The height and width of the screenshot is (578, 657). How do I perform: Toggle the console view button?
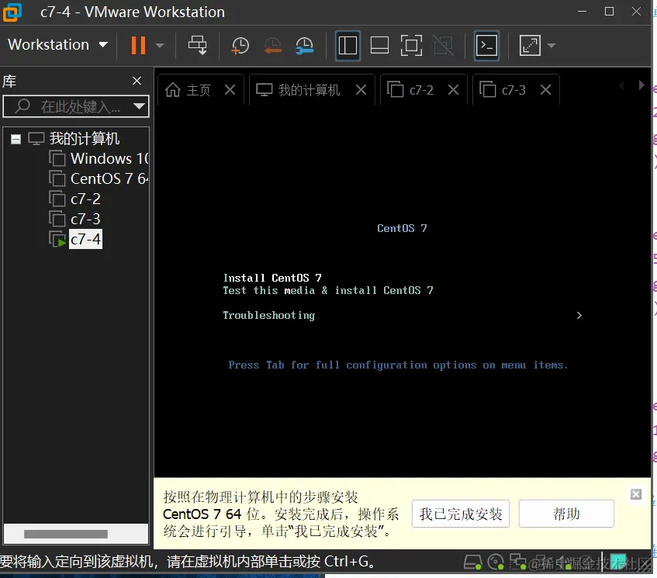486,45
